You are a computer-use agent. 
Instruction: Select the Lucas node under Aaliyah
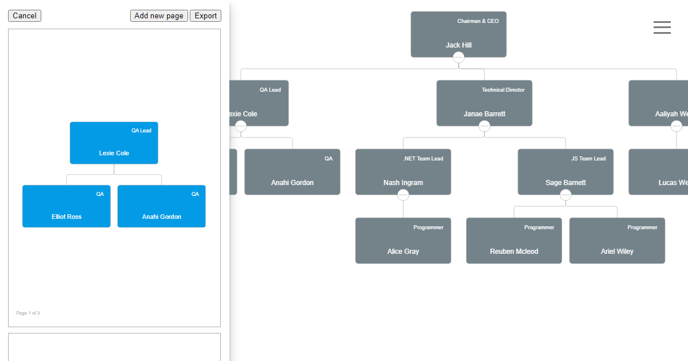(659, 172)
